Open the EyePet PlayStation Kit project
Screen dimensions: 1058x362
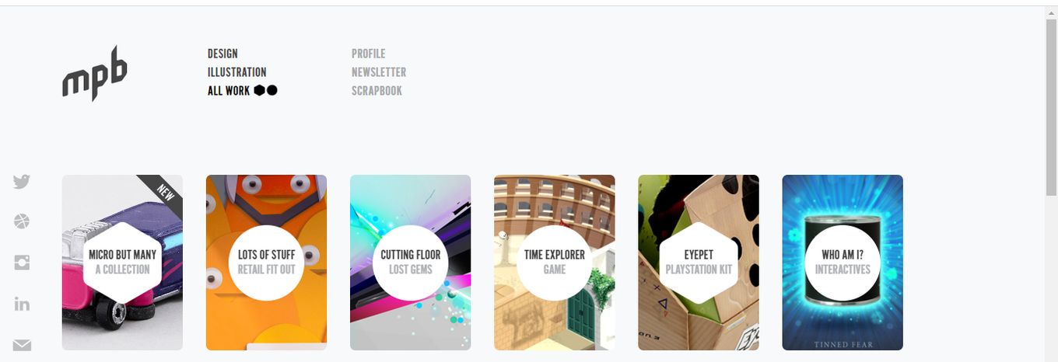click(x=699, y=263)
